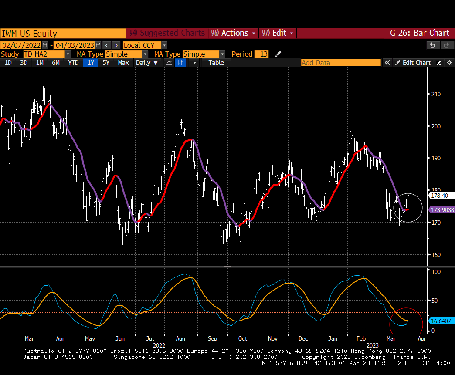Click the Period value field 13
This screenshot has width=455, height=375.
coord(262,54)
